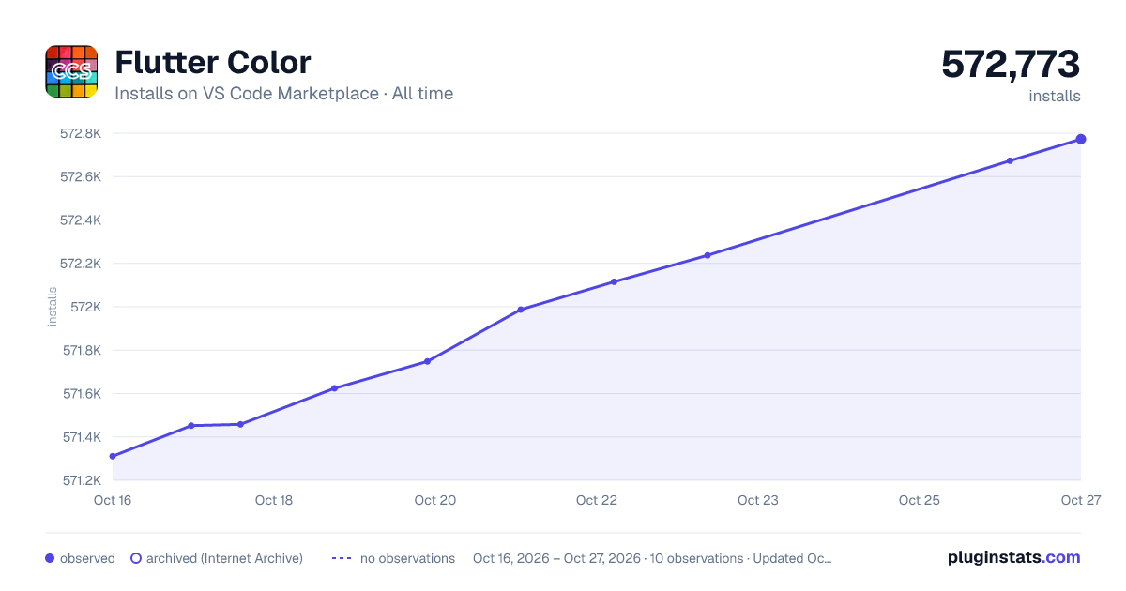Click the 'no observations' legend label
This screenshot has height=591, width=1126.
pos(407,558)
